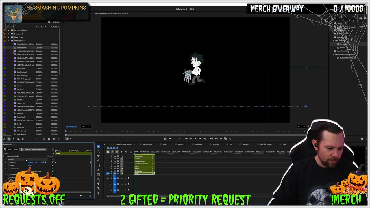The height and width of the screenshot is (208, 370).
Task: Switch to the Dracula sequence tab
Action: point(216,144)
